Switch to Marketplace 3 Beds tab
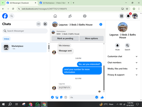 pyautogui.click(x=55, y=3)
